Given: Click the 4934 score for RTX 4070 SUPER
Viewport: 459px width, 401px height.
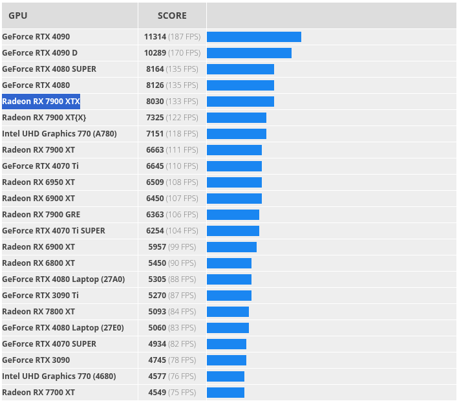Looking at the screenshot, I should (x=157, y=344).
